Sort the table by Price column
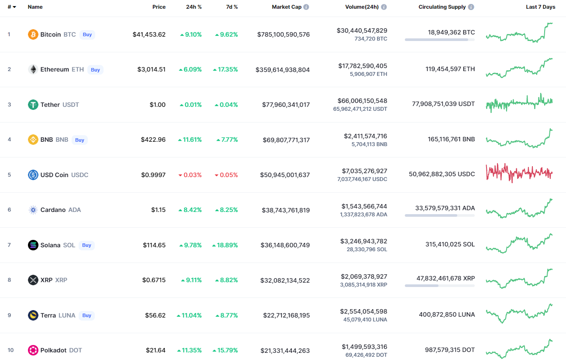 (x=159, y=7)
